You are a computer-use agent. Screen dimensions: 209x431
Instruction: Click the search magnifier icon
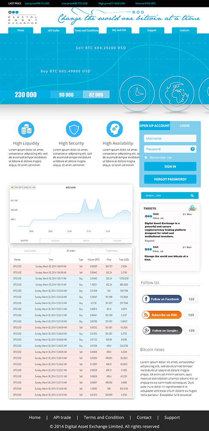pyautogui.click(x=192, y=195)
